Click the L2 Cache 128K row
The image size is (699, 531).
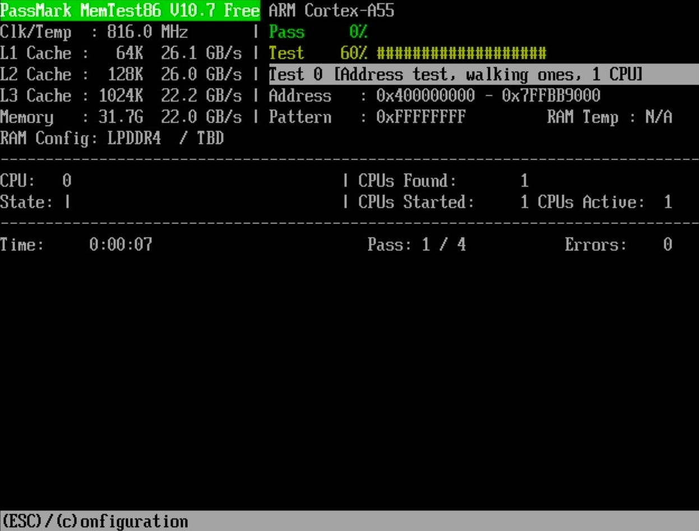(x=121, y=74)
